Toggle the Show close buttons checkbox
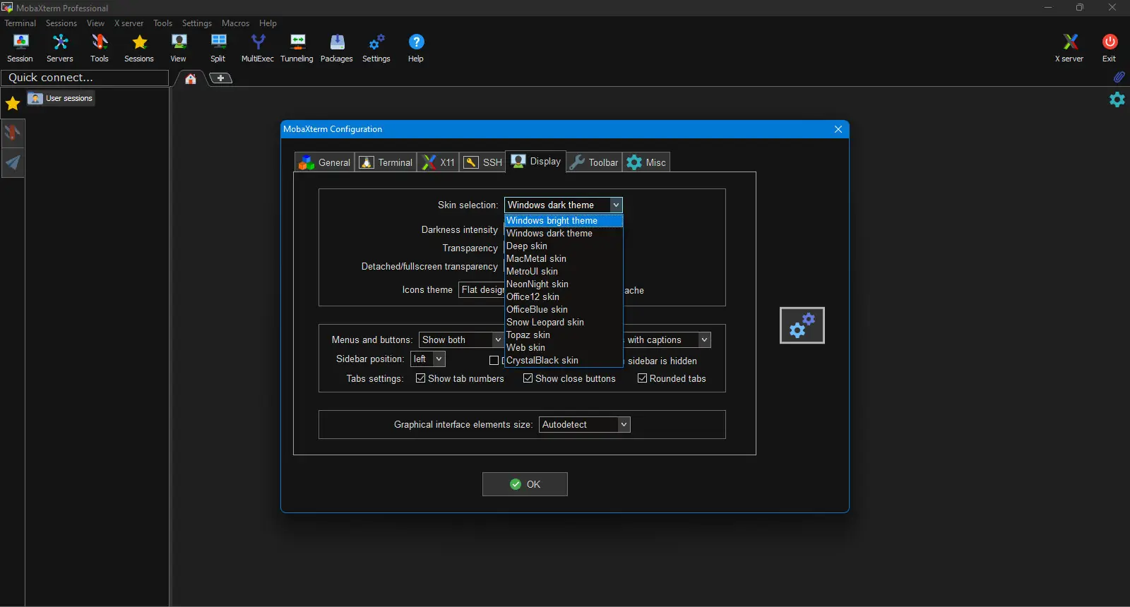The height and width of the screenshot is (607, 1130). (528, 378)
